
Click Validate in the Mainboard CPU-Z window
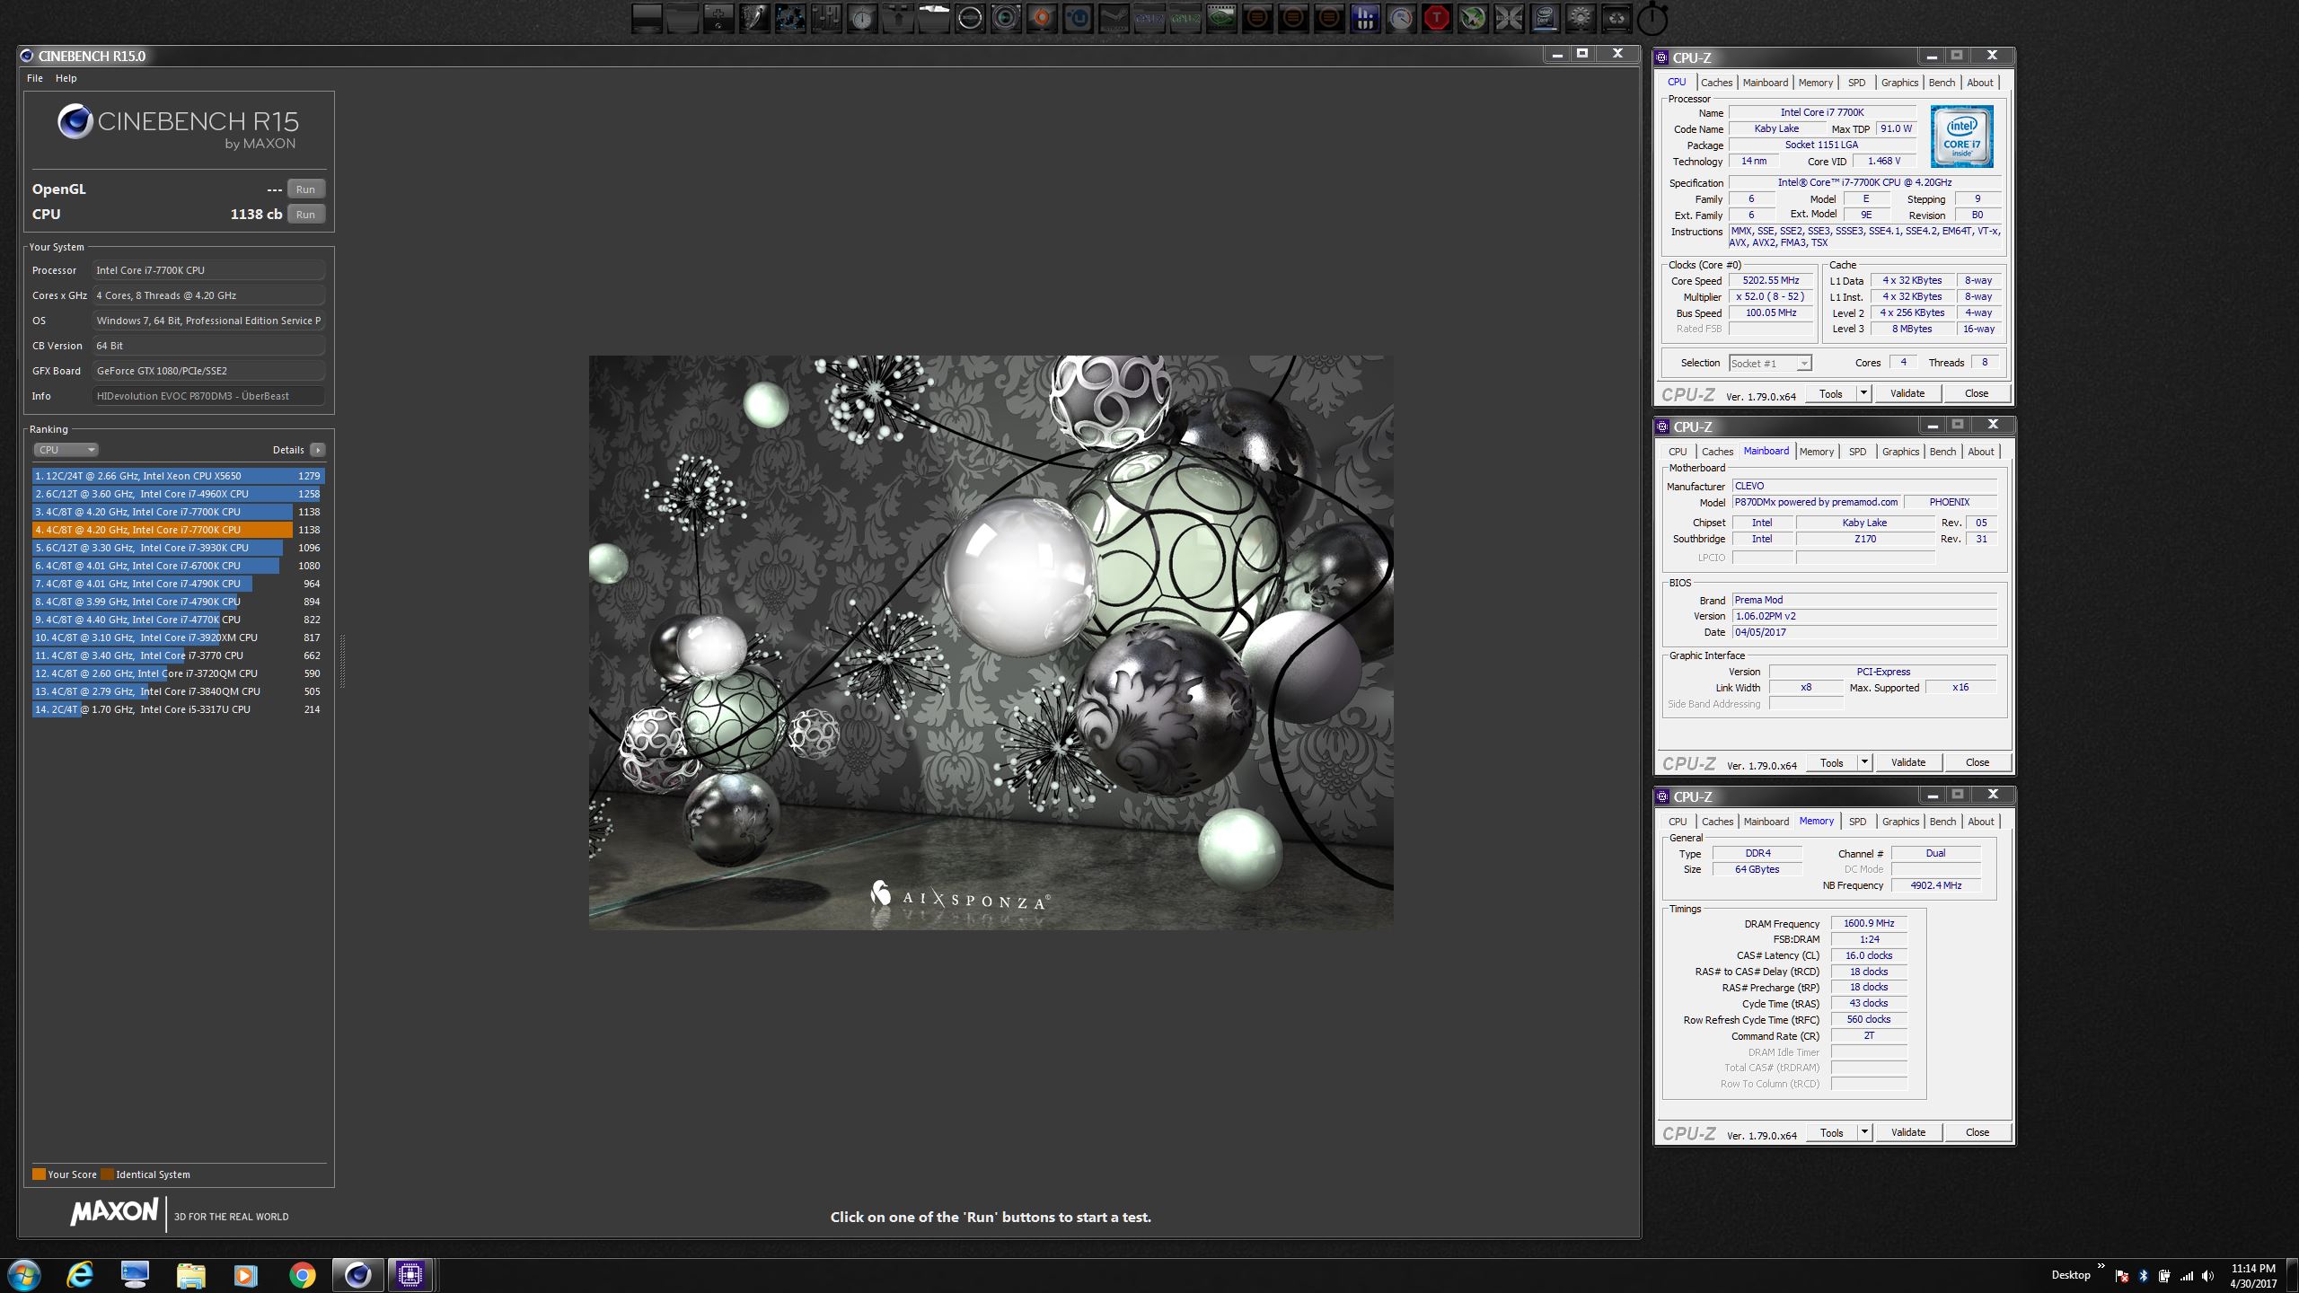[x=1907, y=762]
